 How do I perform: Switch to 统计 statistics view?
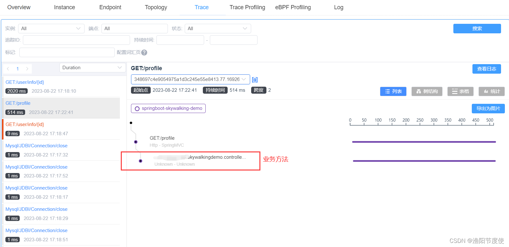click(492, 91)
